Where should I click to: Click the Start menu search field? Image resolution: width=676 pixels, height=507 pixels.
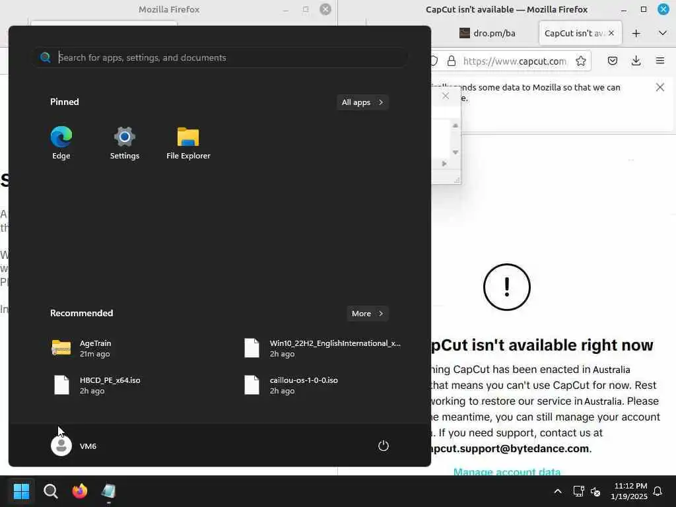[x=220, y=57]
